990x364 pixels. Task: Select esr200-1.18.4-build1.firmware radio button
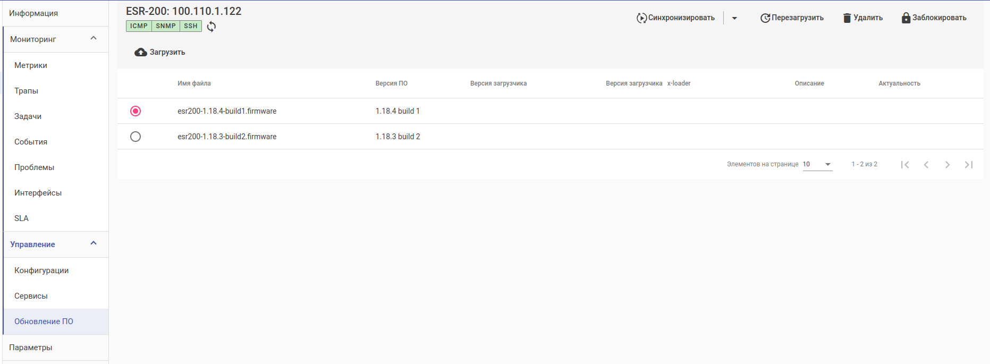pos(136,111)
